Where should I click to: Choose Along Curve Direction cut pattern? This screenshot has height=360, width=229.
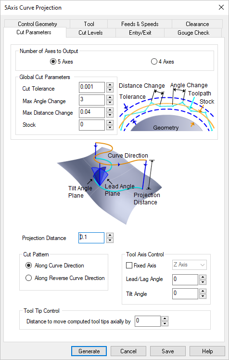click(x=55, y=266)
